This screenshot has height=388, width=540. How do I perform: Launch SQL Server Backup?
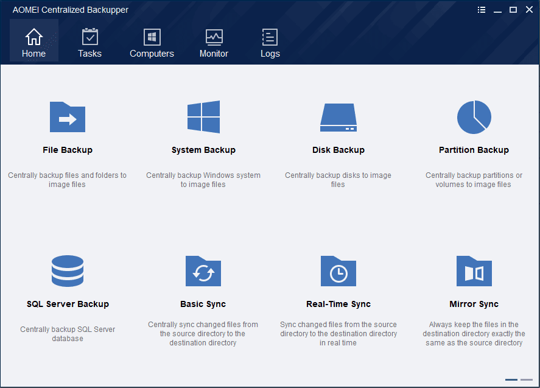click(x=67, y=271)
